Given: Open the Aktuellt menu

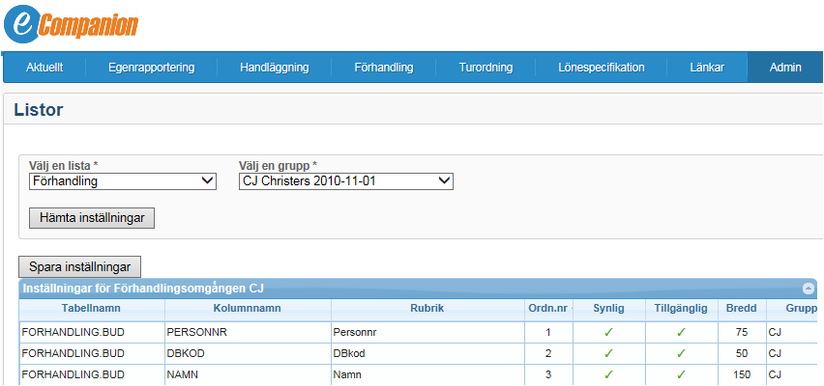Looking at the screenshot, I should click(x=44, y=68).
